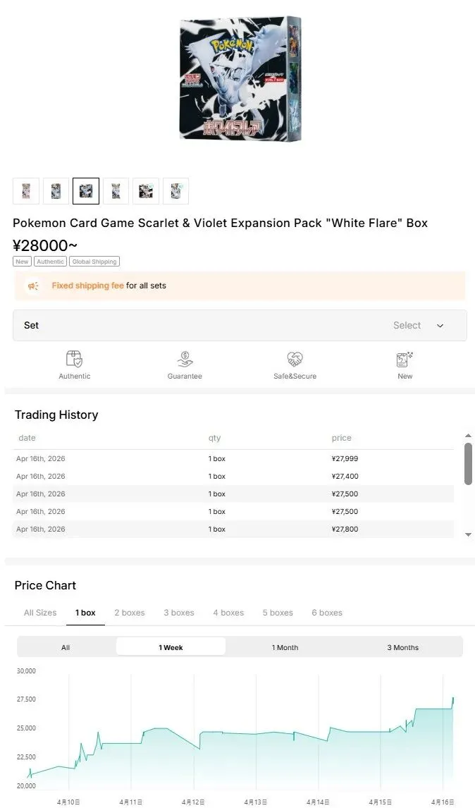This screenshot has width=475, height=808.
Task: Switch chart range to 3 Months
Action: pyautogui.click(x=402, y=647)
